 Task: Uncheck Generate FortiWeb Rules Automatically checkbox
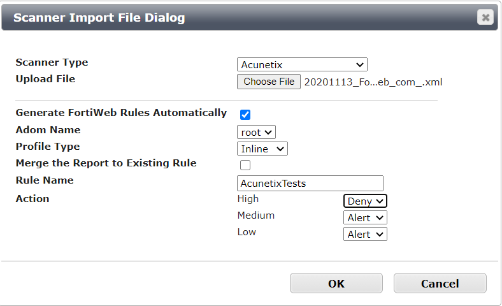pos(245,114)
